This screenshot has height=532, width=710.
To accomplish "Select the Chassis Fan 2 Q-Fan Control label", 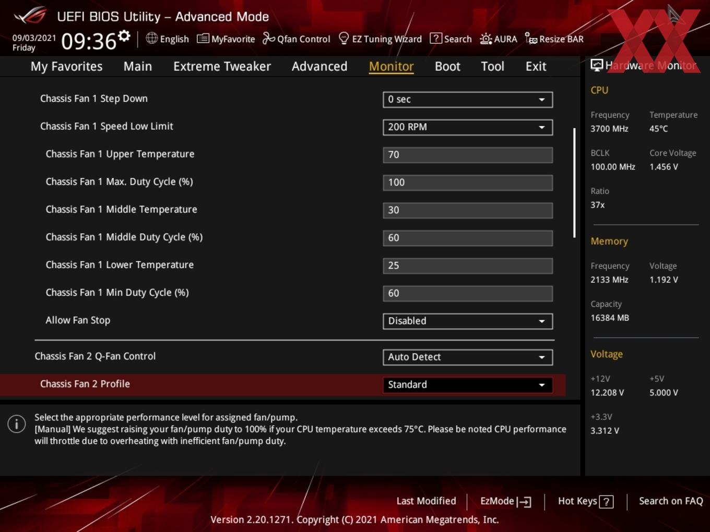I will pos(95,356).
